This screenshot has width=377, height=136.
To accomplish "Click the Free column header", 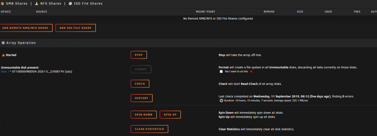I will (357, 12).
